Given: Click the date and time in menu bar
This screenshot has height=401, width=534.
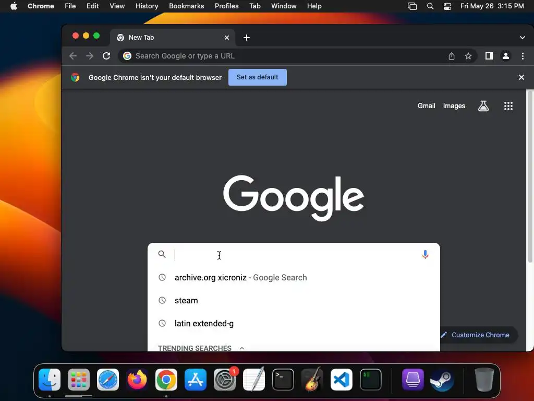Looking at the screenshot, I should click(x=492, y=6).
